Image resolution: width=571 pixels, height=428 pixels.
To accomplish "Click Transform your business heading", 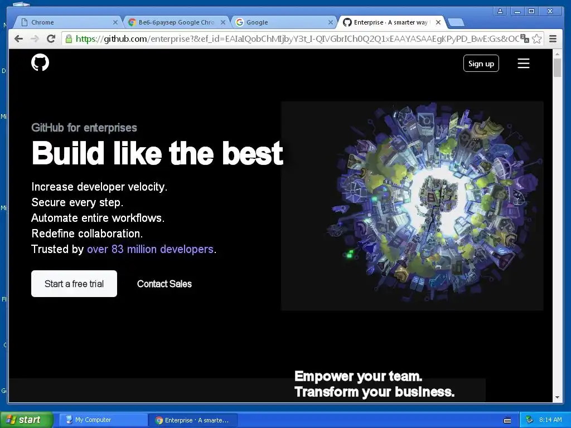I will (374, 392).
